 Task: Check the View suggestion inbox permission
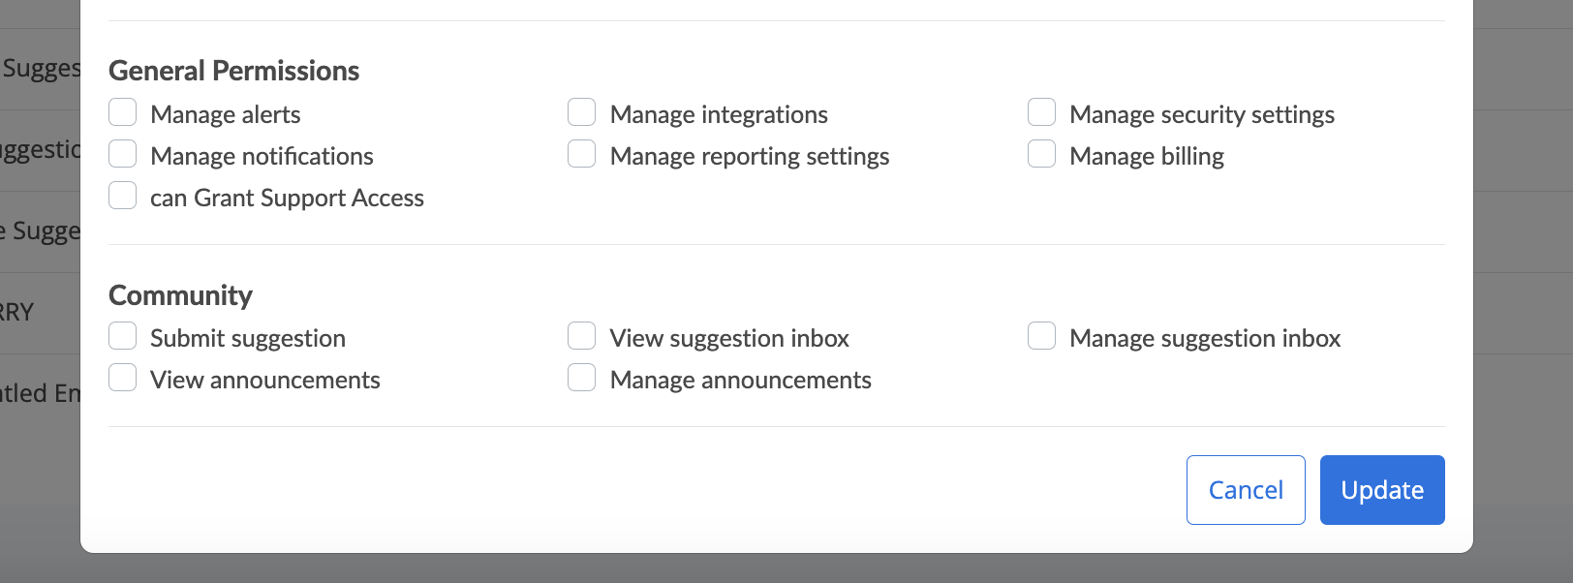point(581,335)
